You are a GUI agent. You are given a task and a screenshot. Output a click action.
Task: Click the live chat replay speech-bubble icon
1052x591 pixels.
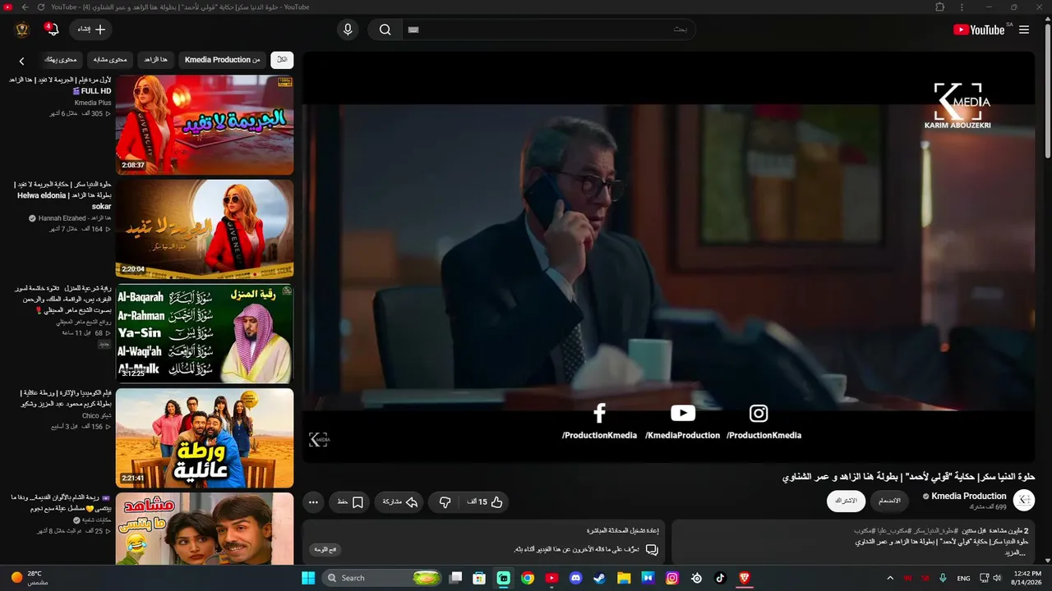click(x=652, y=549)
